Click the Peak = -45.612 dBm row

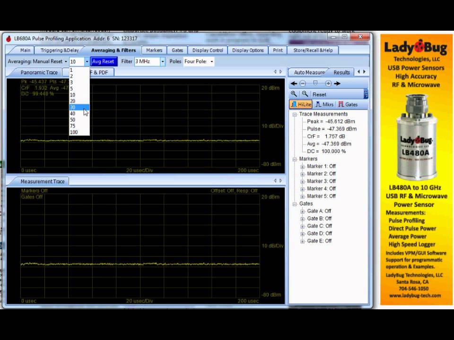331,121
